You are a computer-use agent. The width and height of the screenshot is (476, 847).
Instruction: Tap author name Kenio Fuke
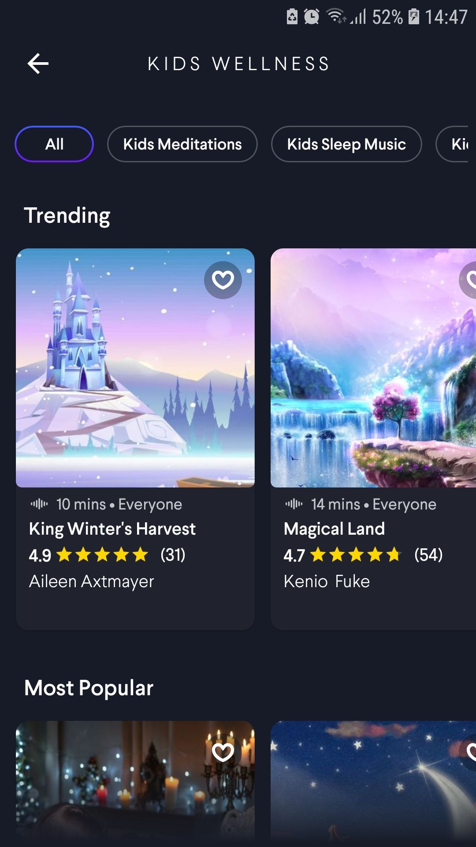[327, 581]
